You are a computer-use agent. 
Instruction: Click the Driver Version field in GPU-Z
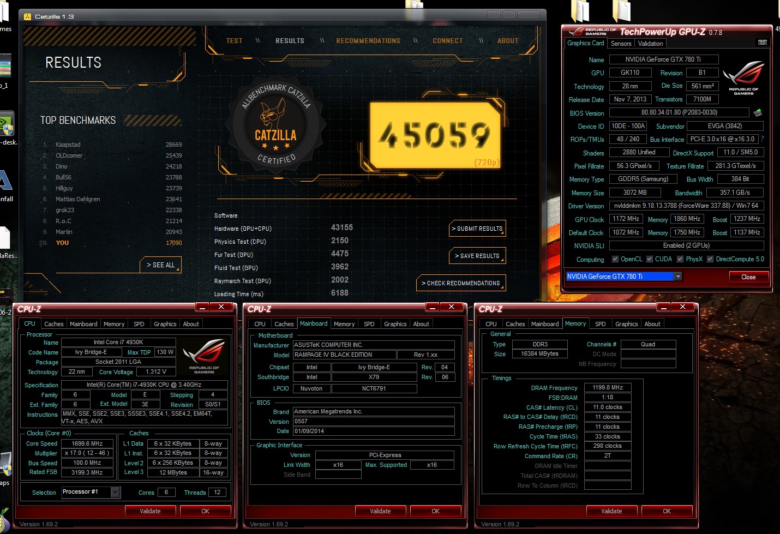tap(686, 206)
